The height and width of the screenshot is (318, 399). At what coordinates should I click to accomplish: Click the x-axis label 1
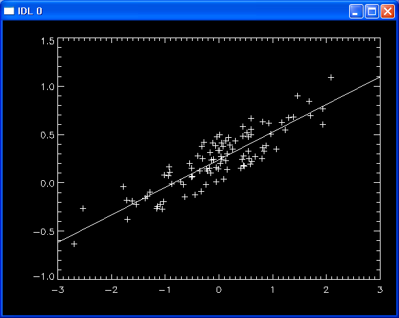(273, 290)
